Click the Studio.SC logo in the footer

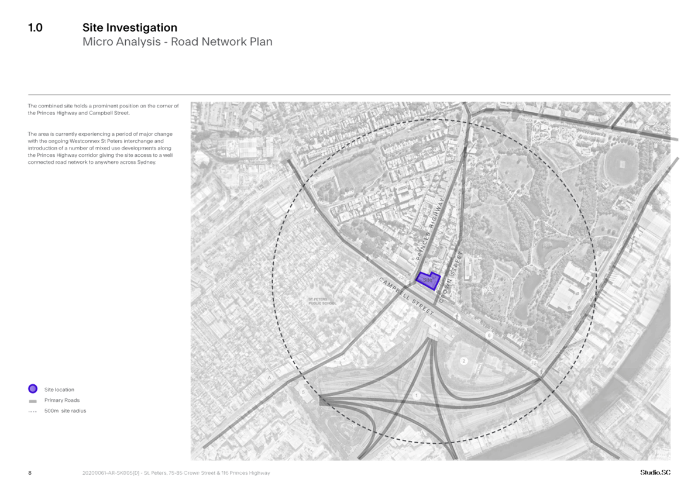pos(655,473)
